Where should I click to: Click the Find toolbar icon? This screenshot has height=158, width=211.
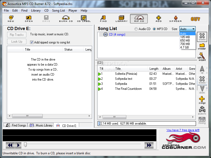pos(103,19)
